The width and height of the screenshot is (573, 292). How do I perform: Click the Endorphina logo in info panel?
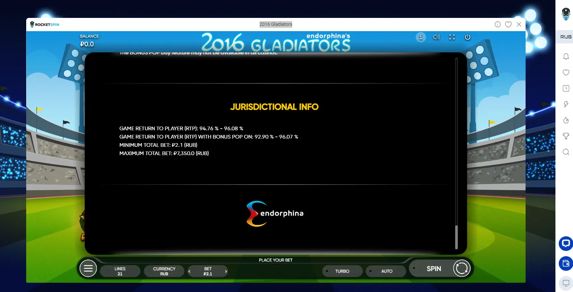(x=275, y=214)
